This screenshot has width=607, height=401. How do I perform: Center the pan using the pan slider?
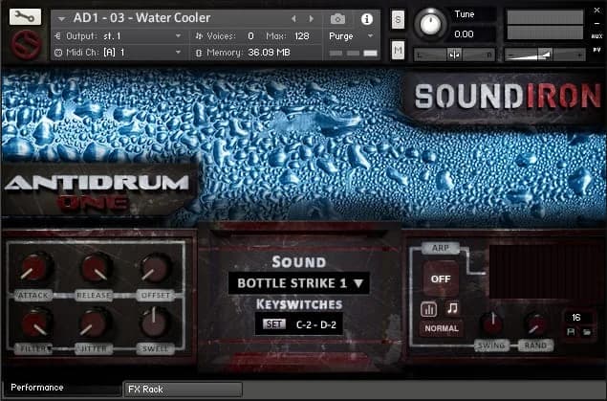pos(454,55)
